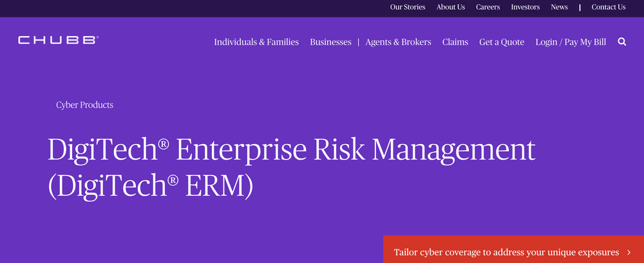Click the Cyber Products breadcrumb
This screenshot has height=263, width=644.
[x=84, y=105]
